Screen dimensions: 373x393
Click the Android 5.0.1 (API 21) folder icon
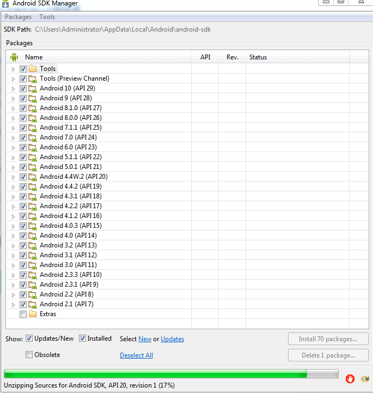pyautogui.click(x=33, y=167)
